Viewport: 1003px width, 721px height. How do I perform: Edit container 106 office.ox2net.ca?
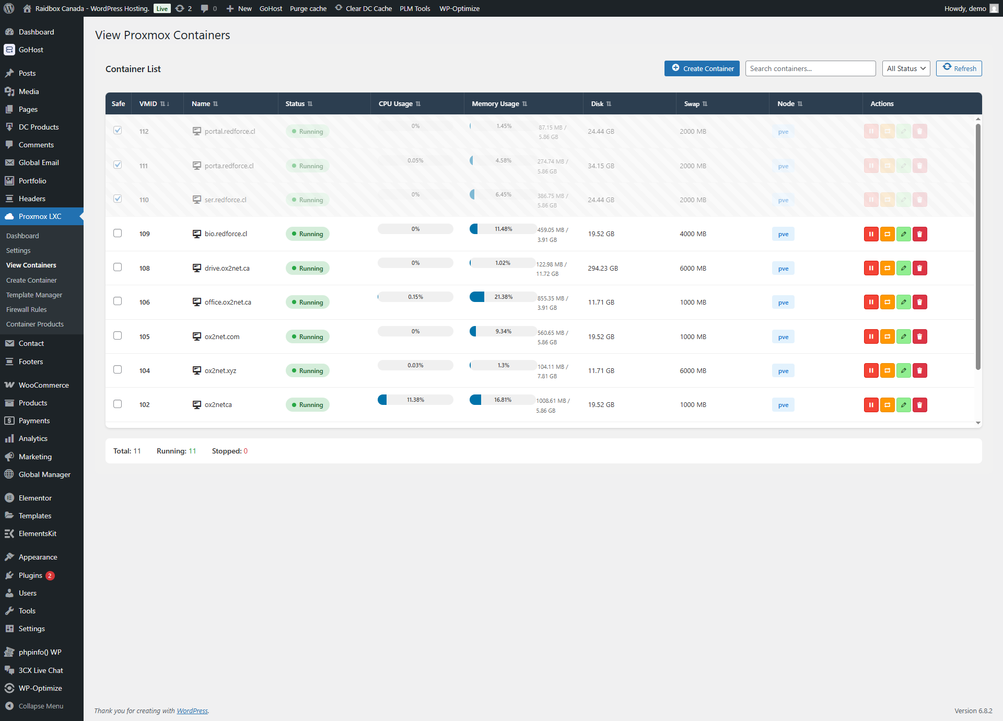903,302
